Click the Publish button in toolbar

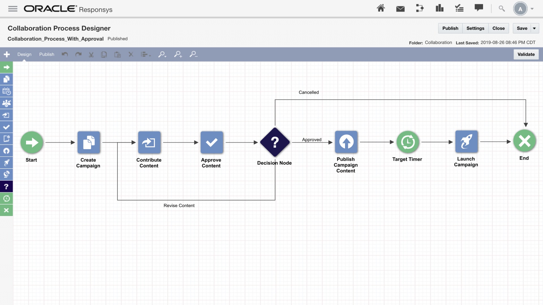tap(46, 54)
